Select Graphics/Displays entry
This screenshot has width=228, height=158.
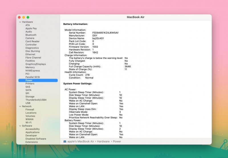pos(36,64)
